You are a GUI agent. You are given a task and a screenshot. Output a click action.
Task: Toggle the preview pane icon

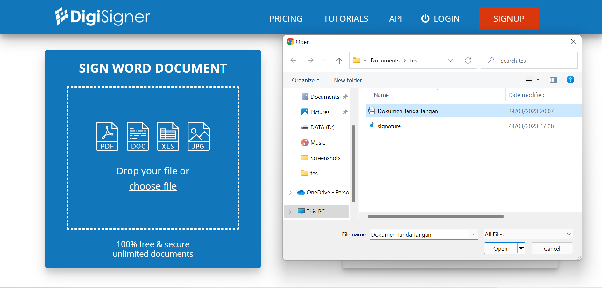(x=553, y=80)
